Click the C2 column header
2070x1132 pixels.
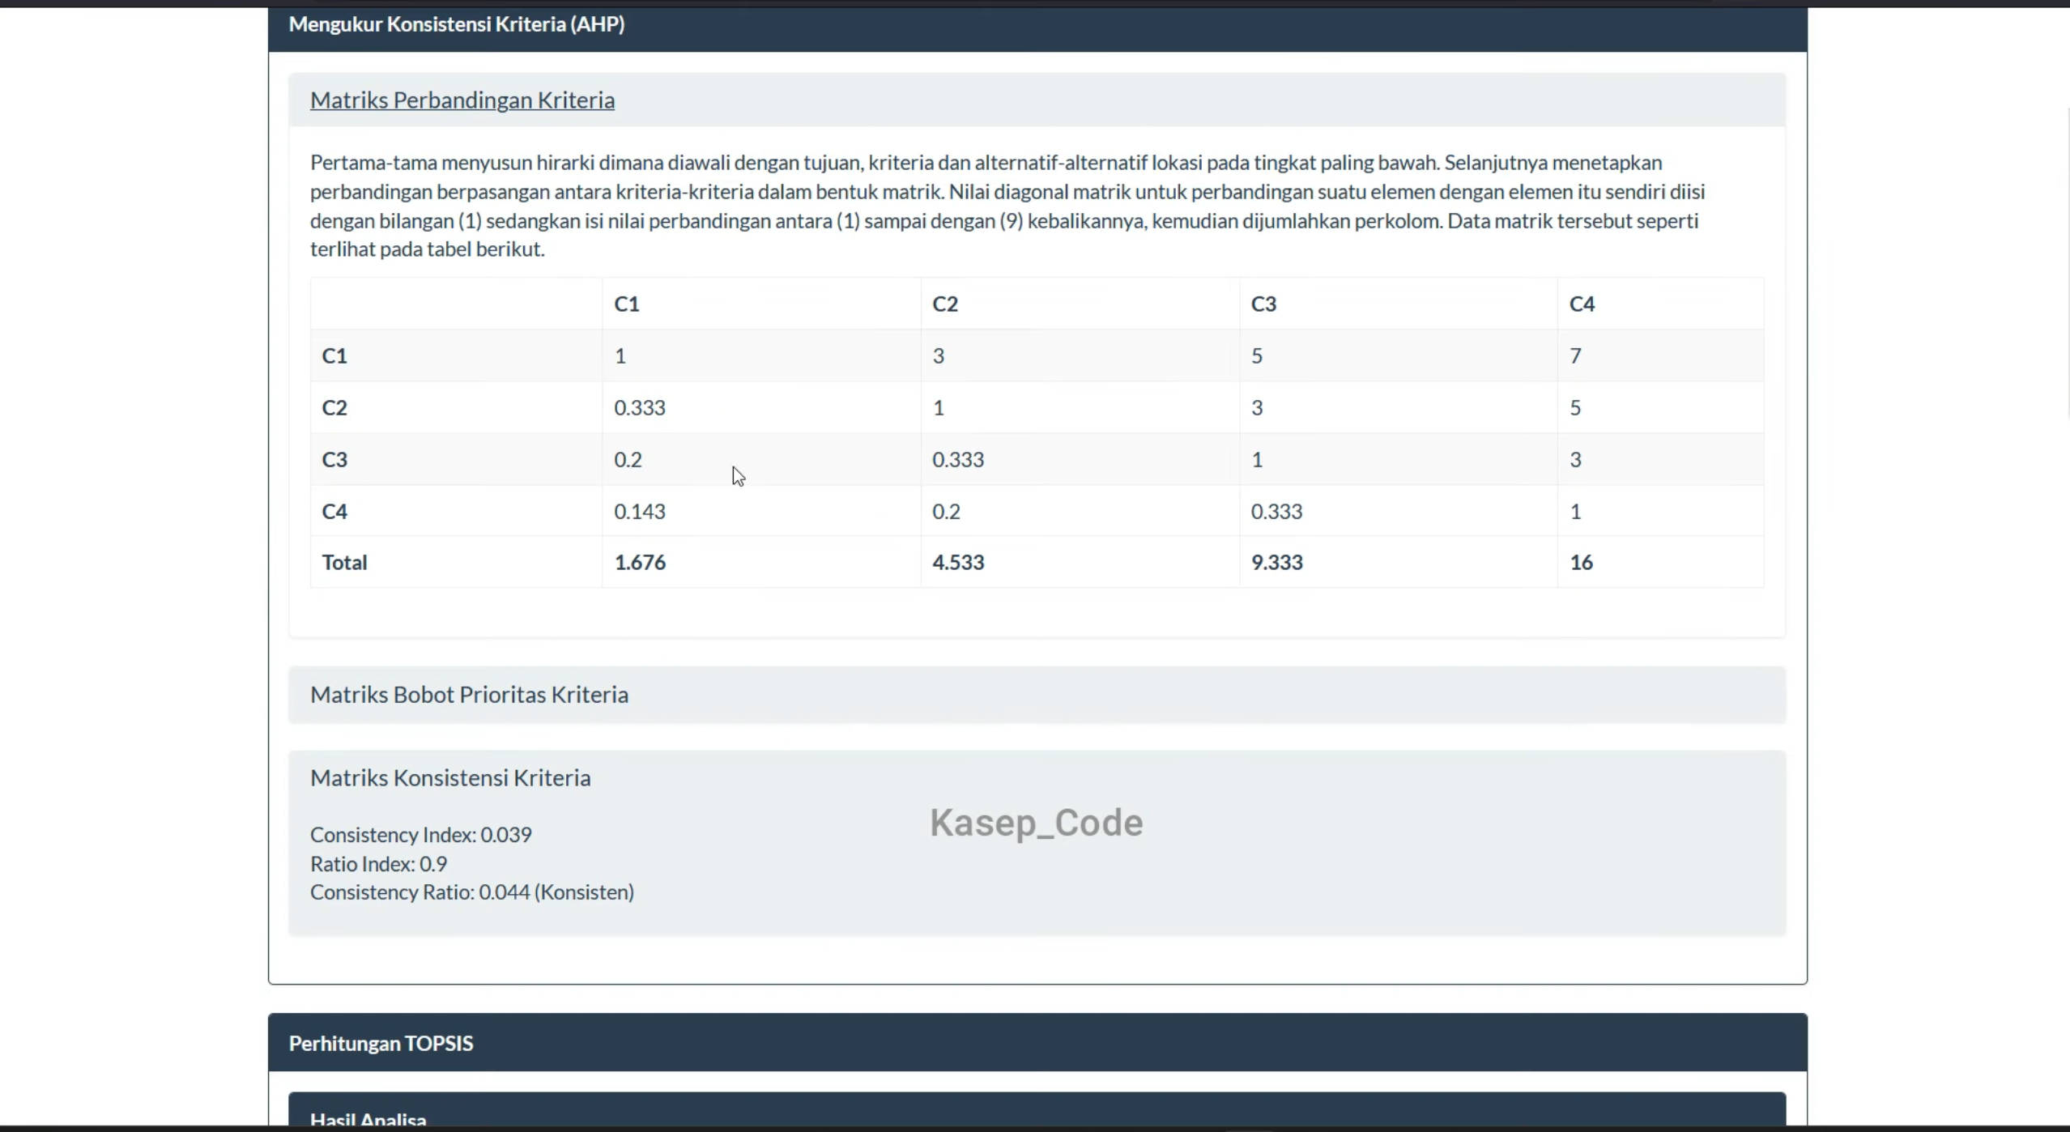pos(945,304)
